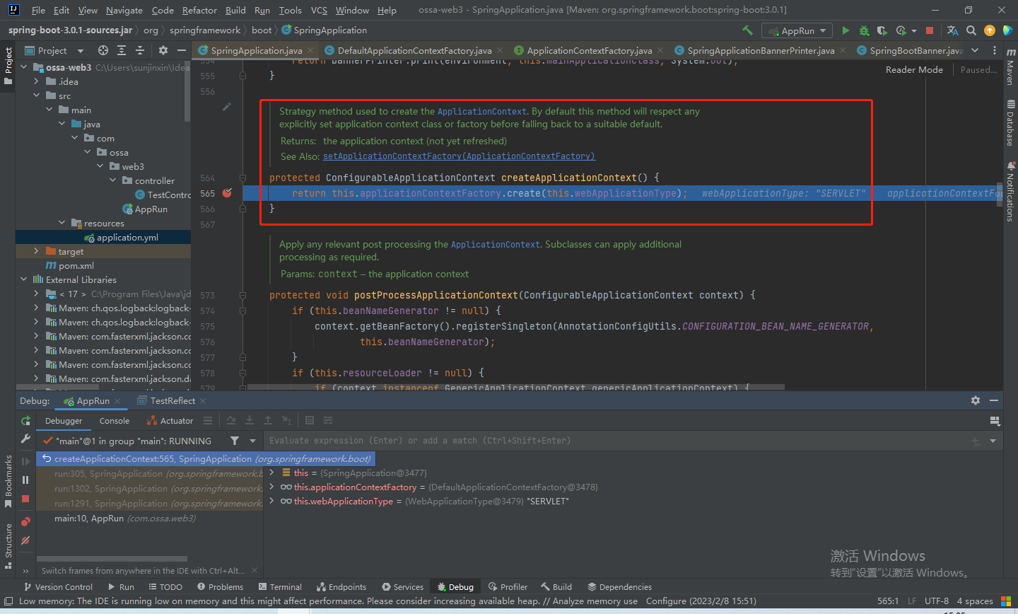
Task: Mute breakpoints in the Debug side toolbar
Action: point(26,540)
